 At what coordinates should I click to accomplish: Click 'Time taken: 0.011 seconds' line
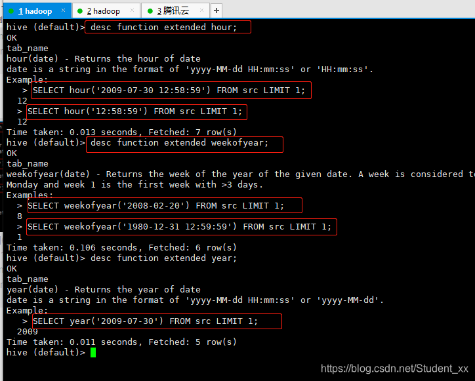[121, 342]
